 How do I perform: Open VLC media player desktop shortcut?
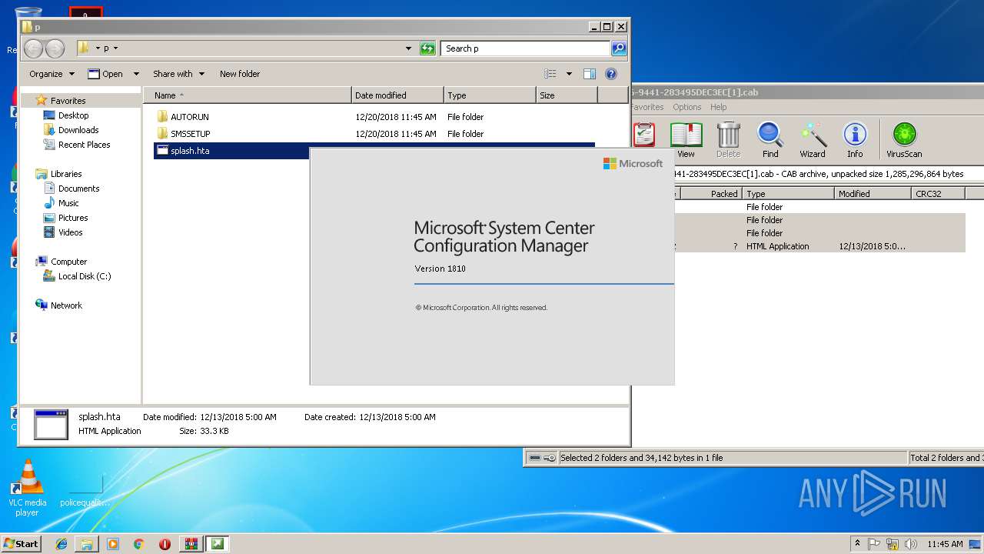[28, 488]
